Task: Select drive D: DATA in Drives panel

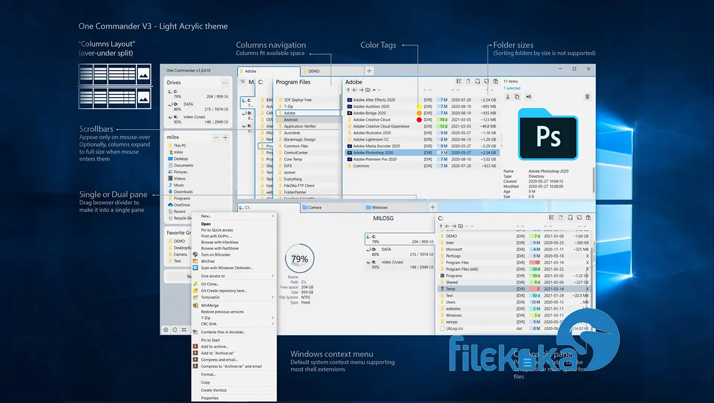Action: tap(198, 107)
